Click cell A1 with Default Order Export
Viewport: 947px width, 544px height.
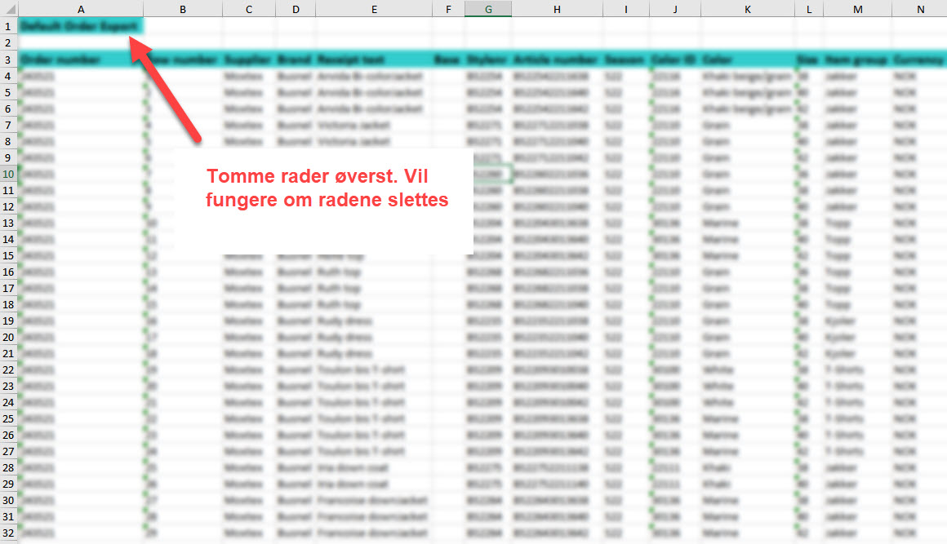point(80,26)
